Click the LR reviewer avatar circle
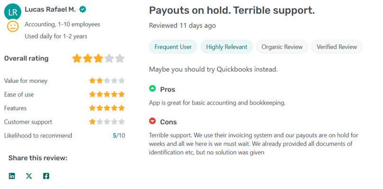 tap(13, 12)
